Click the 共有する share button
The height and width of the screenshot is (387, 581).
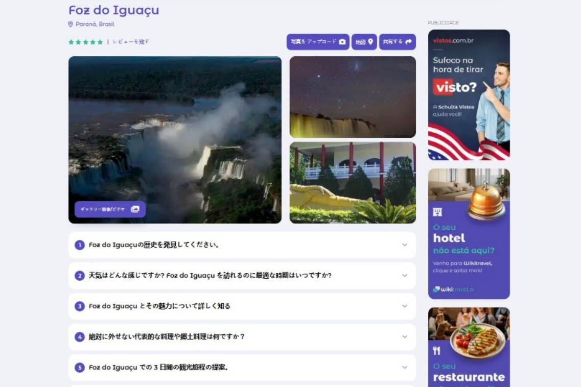(x=397, y=42)
